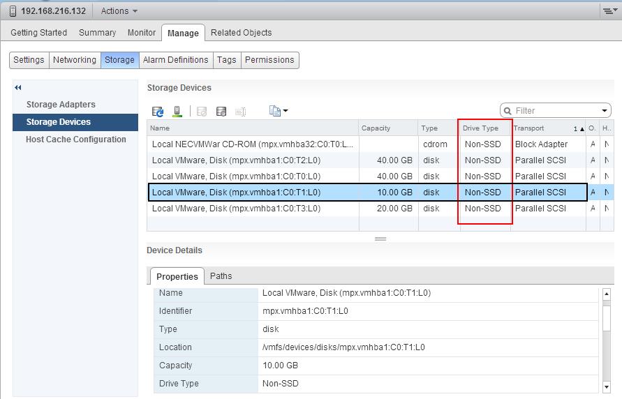Sort by the Capacity column header

388,128
